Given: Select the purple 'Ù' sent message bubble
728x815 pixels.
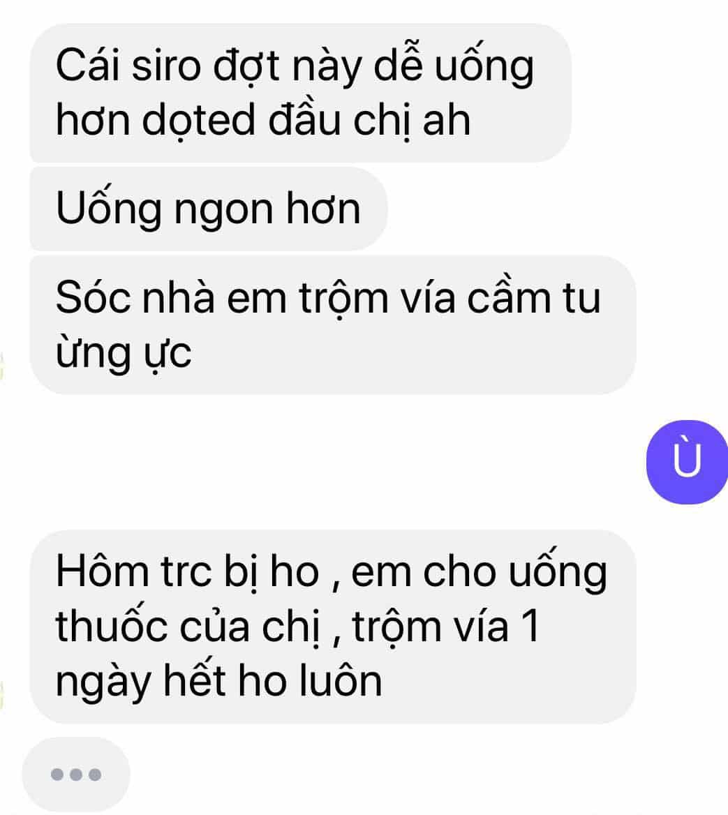Looking at the screenshot, I should coord(687,461).
